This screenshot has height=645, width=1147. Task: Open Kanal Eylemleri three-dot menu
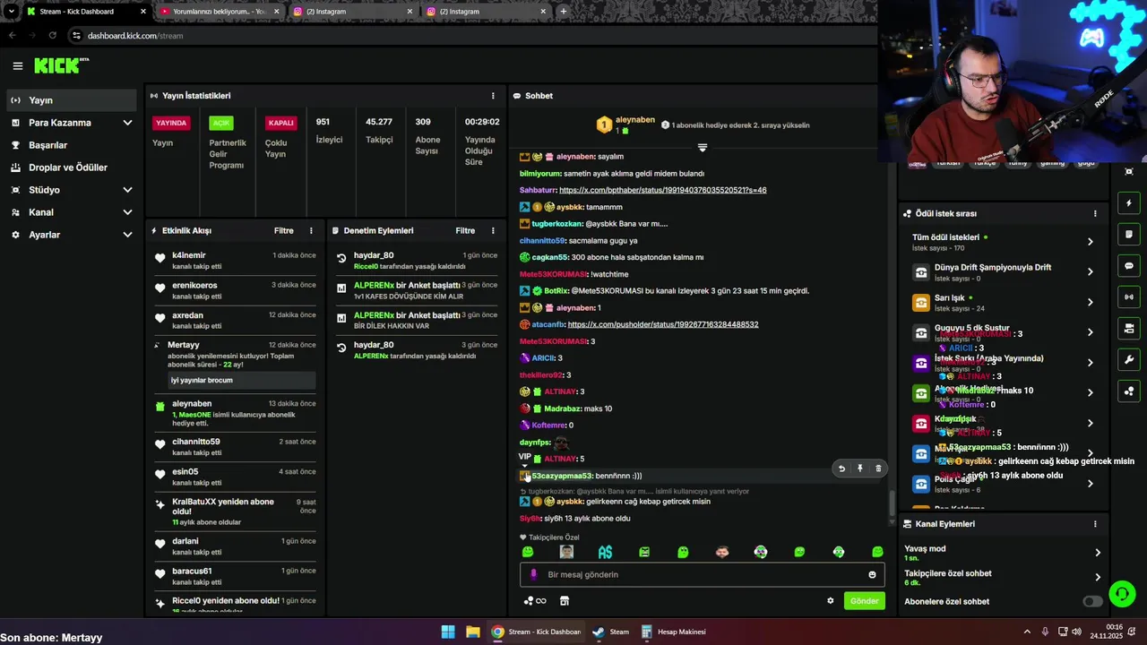coord(1095,524)
